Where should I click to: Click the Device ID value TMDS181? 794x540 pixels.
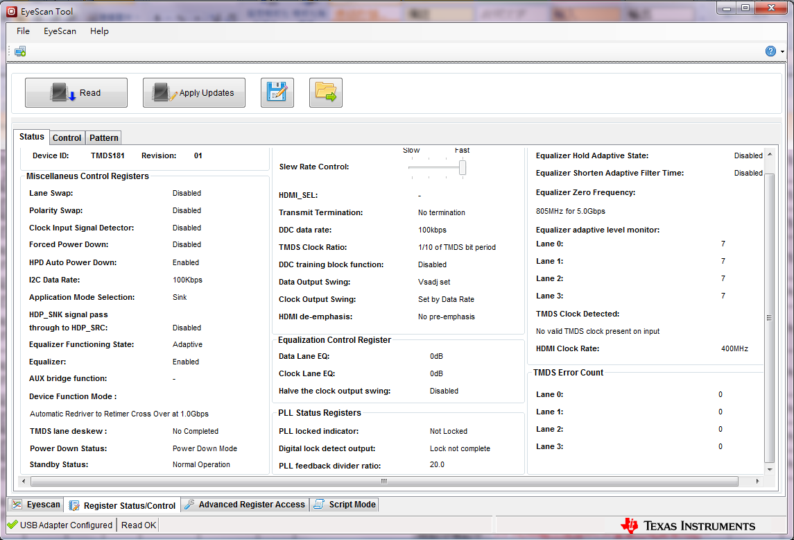107,155
